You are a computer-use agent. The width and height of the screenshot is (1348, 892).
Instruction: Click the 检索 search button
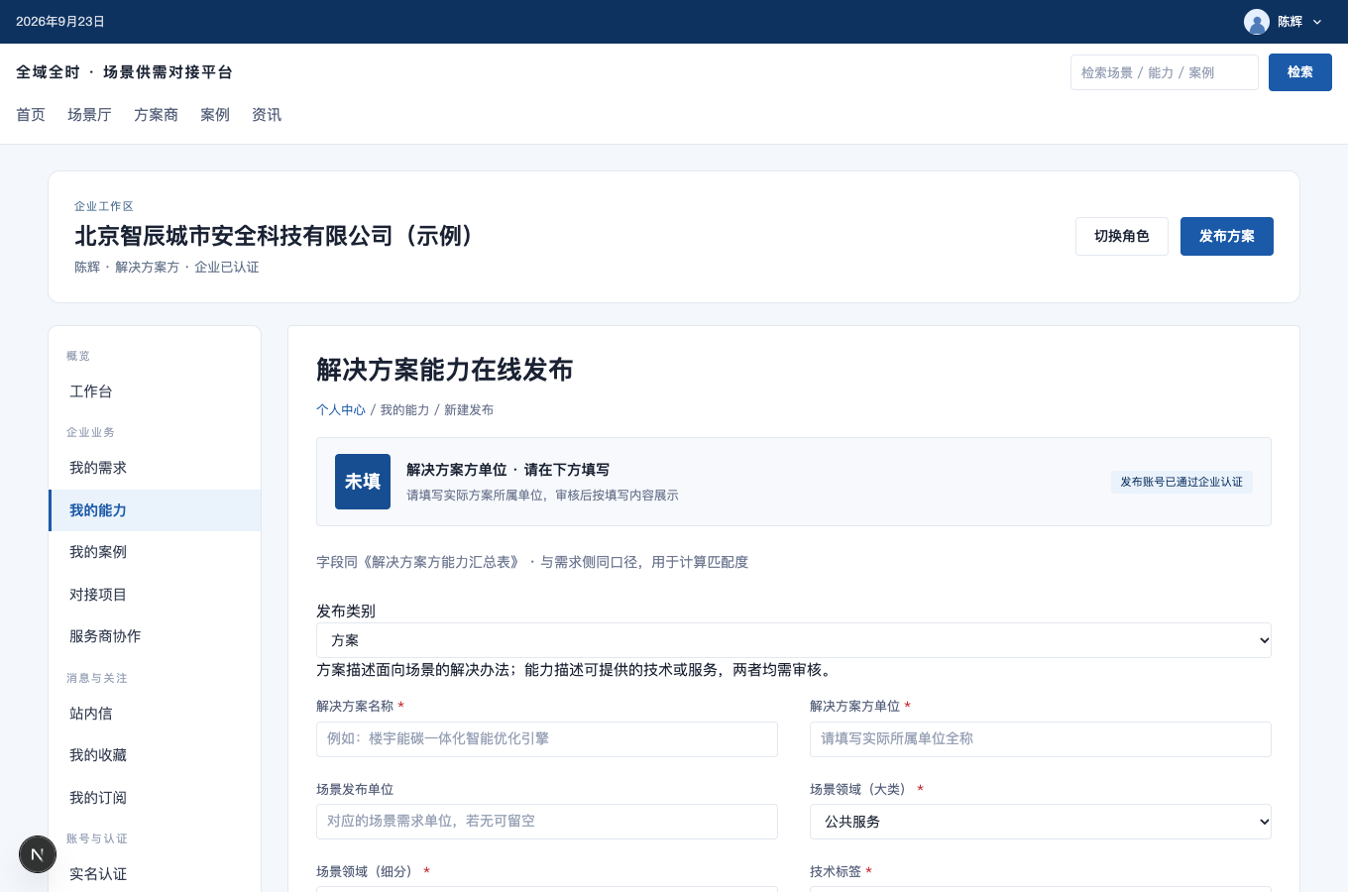[x=1300, y=72]
